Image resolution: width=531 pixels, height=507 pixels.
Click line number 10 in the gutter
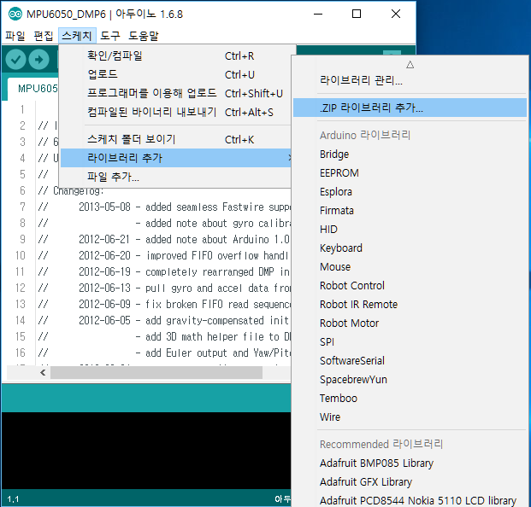click(x=21, y=255)
